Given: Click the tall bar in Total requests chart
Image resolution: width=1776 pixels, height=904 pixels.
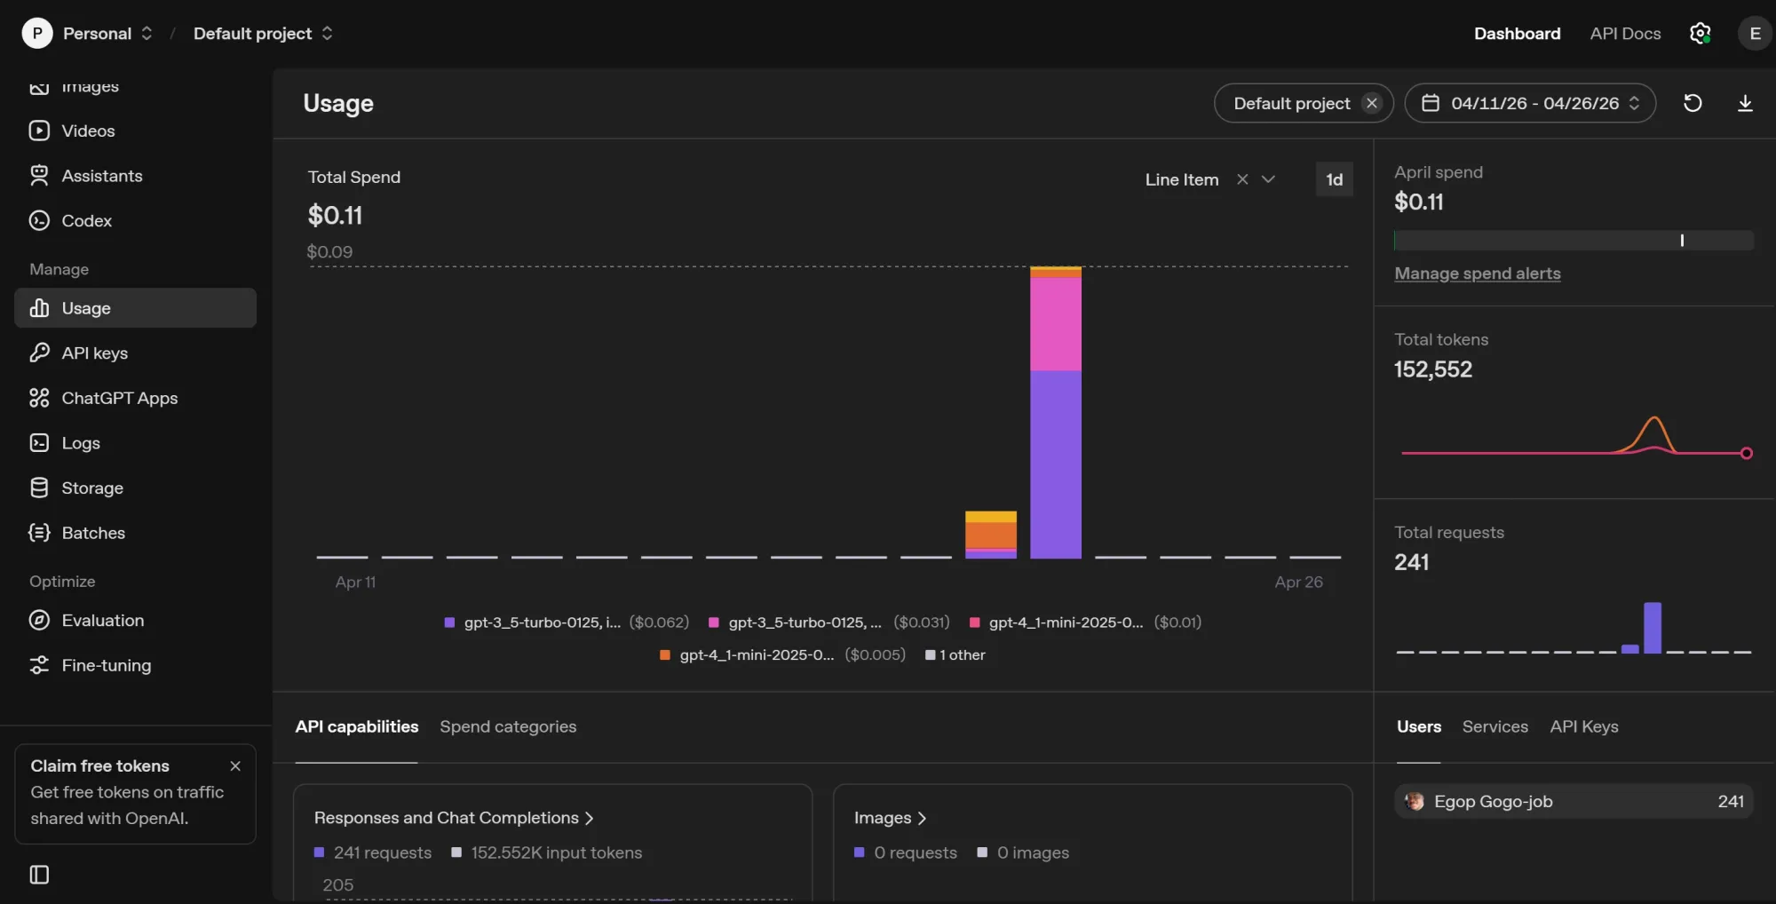Looking at the screenshot, I should [1653, 628].
